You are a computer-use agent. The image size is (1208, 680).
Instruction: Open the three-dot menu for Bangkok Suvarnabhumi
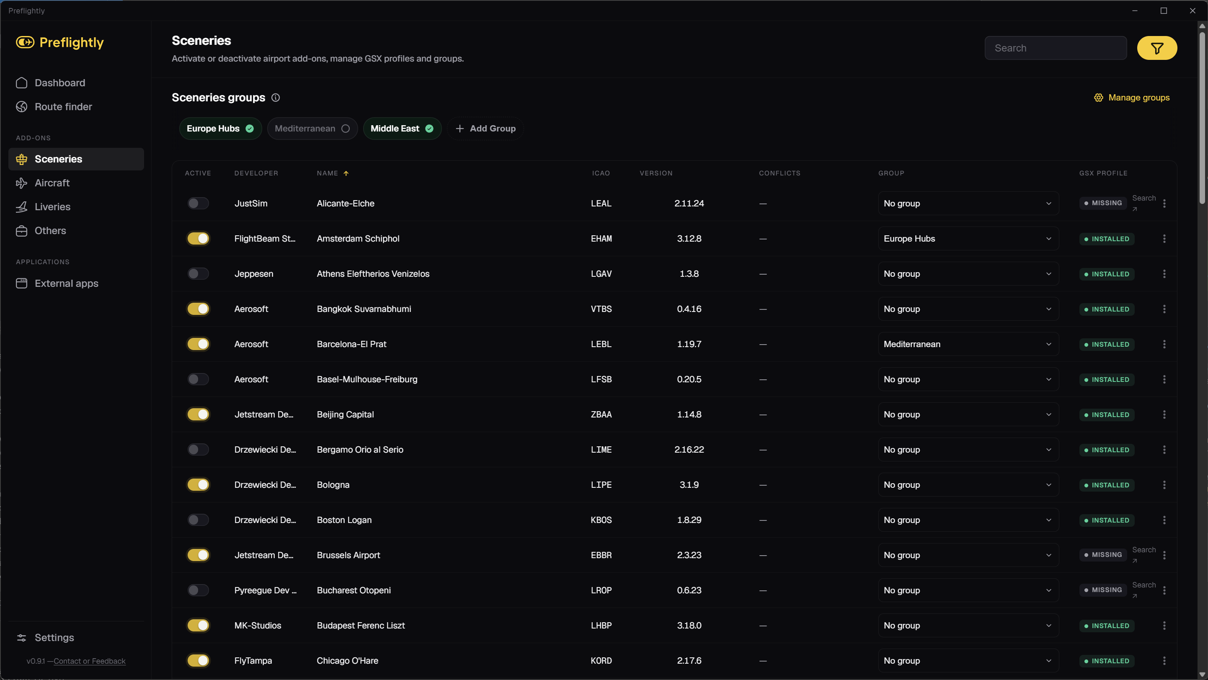1164,309
